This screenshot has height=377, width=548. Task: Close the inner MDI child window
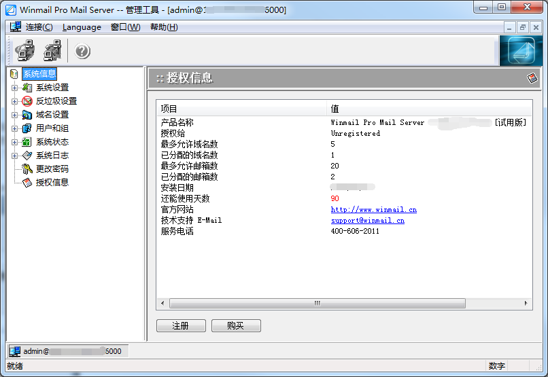536,27
